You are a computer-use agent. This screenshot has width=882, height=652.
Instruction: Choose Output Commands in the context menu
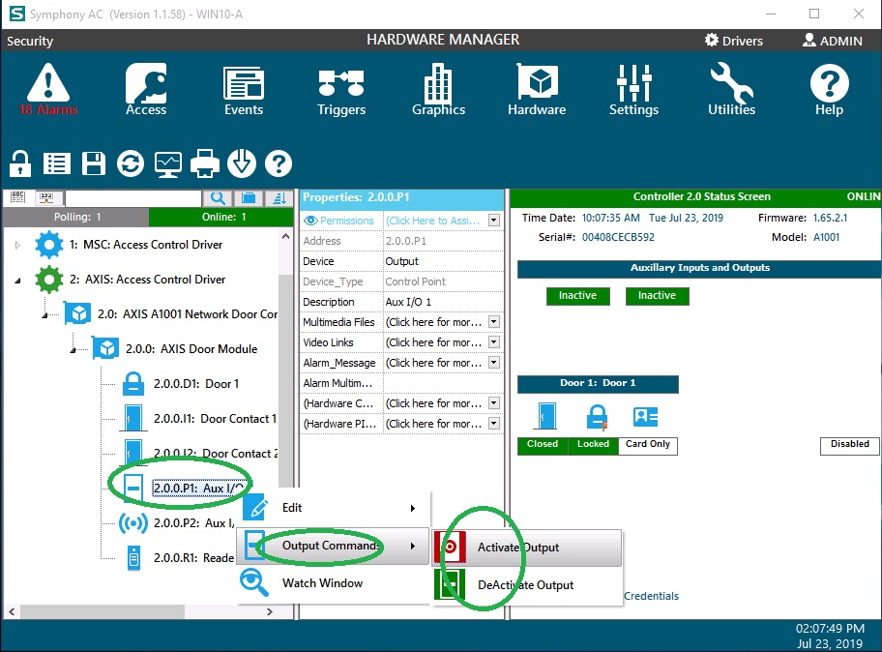pyautogui.click(x=333, y=546)
